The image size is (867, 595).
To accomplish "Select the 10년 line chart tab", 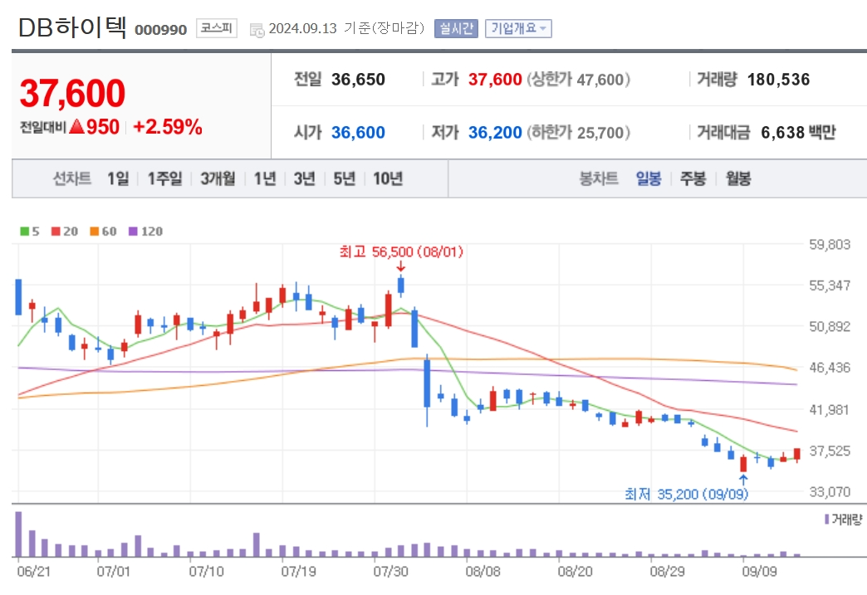I will point(388,178).
